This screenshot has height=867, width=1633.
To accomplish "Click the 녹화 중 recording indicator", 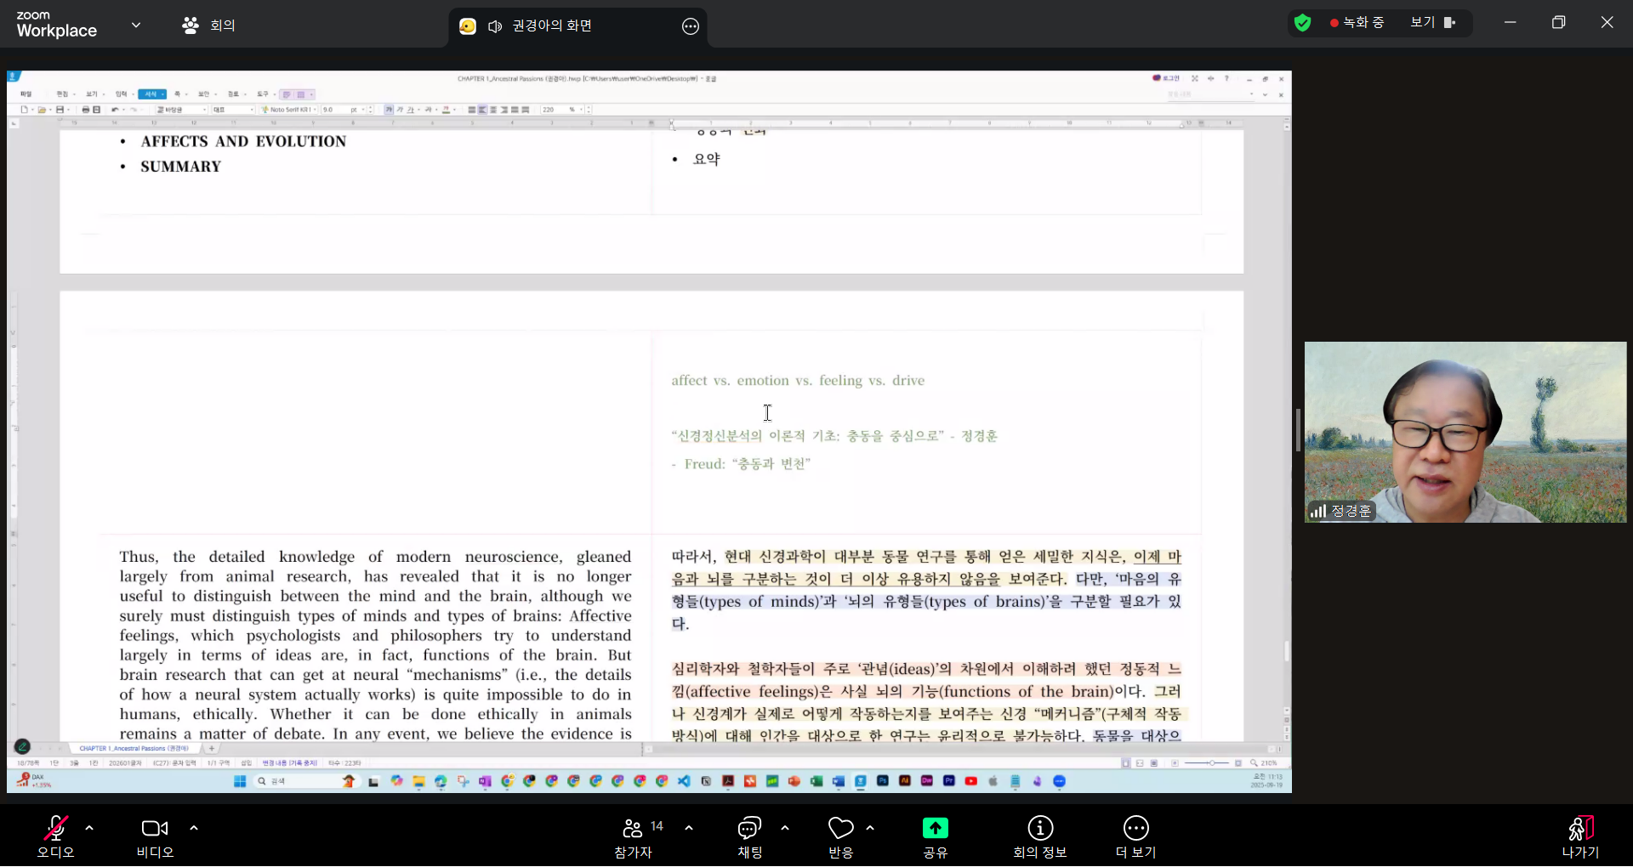I will click(x=1357, y=23).
